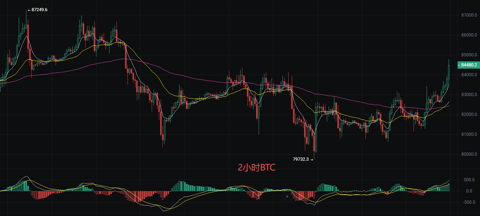Click the small blue diamond marker in MACD panel

click(287, 196)
